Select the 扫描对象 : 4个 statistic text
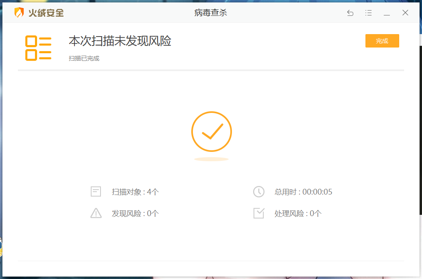Image resolution: width=422 pixels, height=279 pixels. click(136, 192)
